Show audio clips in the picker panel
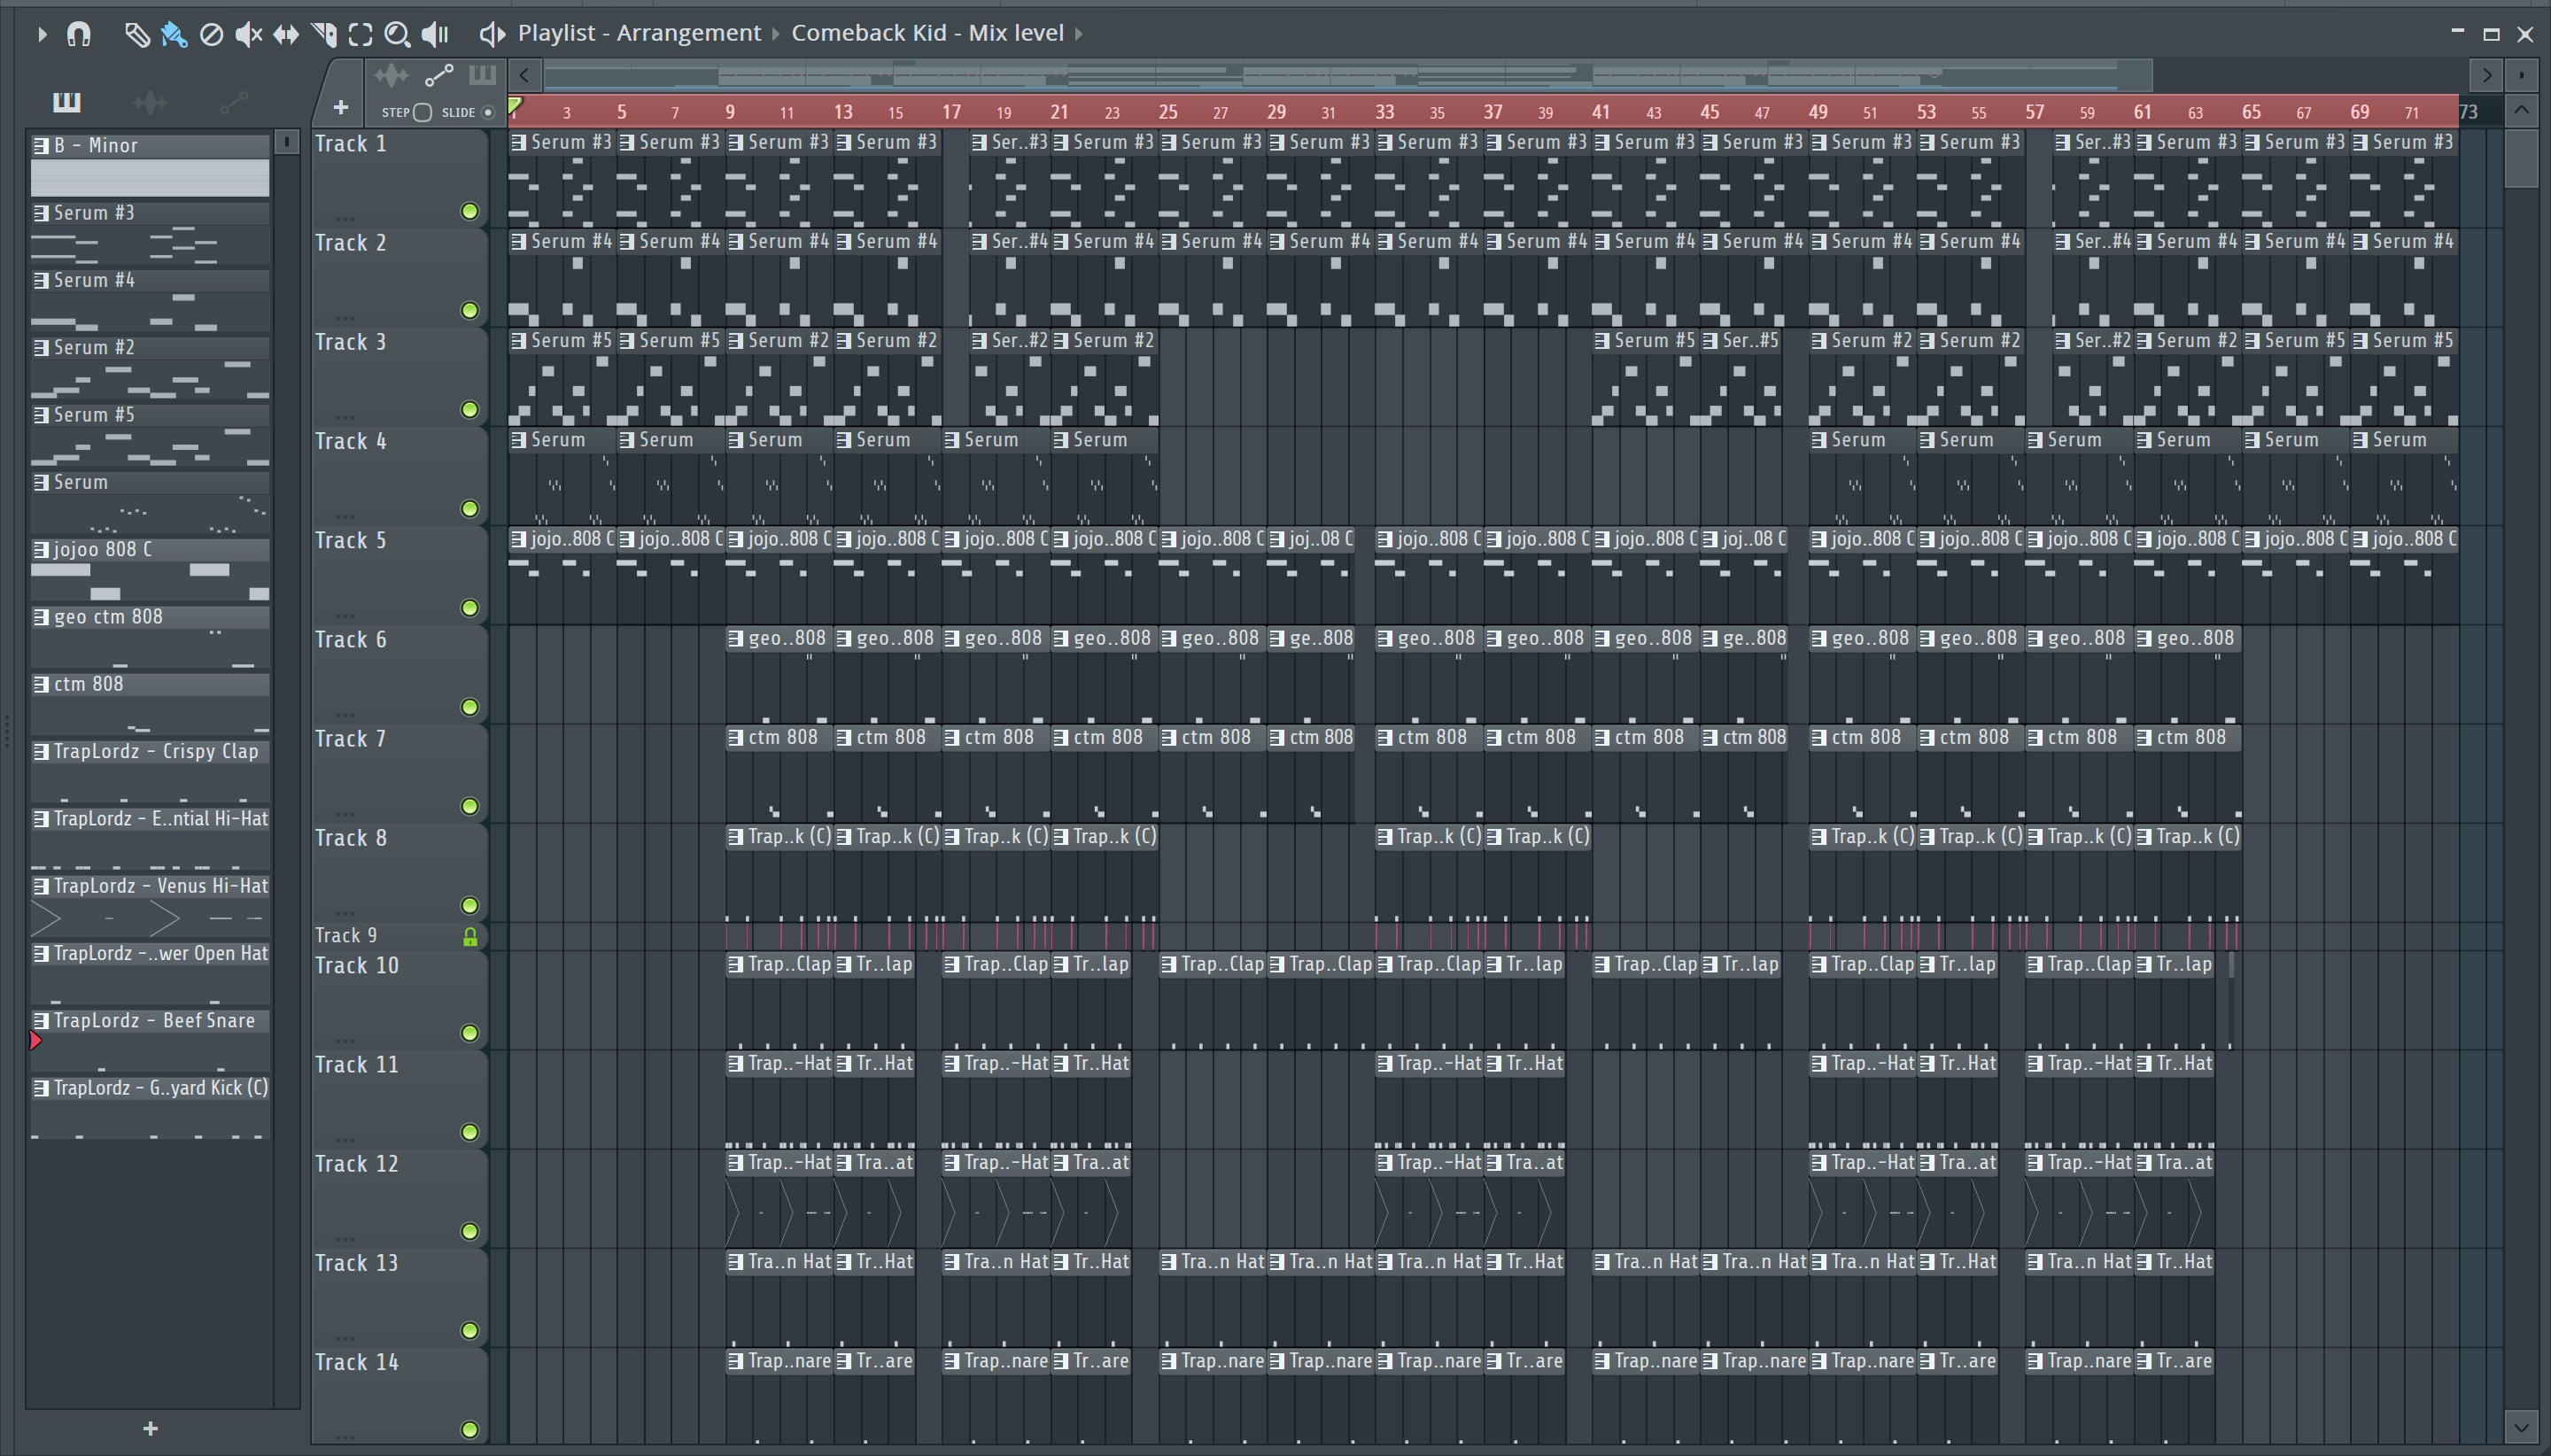The width and height of the screenshot is (2551, 1456). 150,101
